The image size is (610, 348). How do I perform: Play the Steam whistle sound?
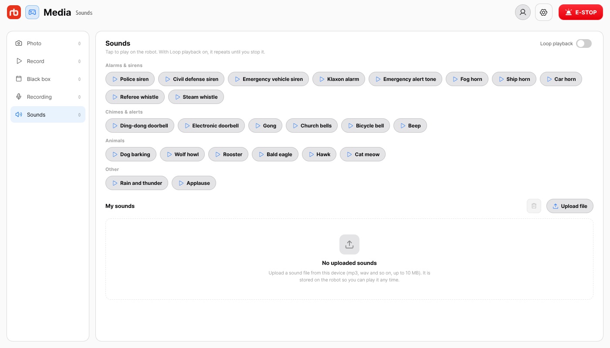[x=196, y=97]
